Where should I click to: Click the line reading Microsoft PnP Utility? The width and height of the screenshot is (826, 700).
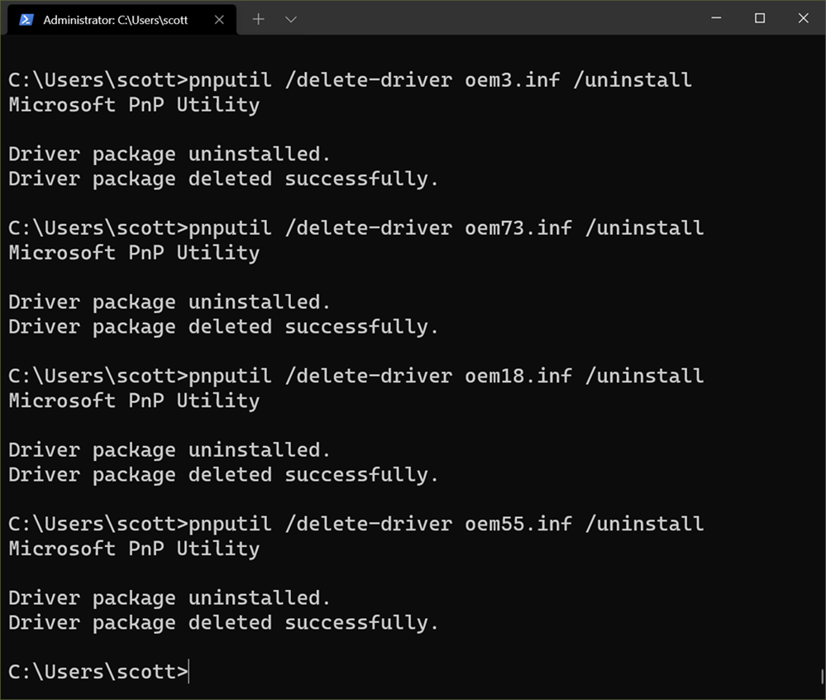coord(132,104)
